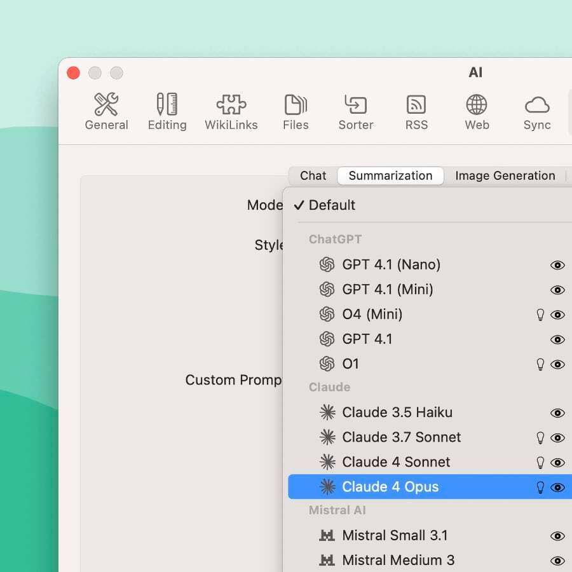Click the Mistral logo beside Mistral Medium 3
572x572 pixels.
[x=327, y=560]
